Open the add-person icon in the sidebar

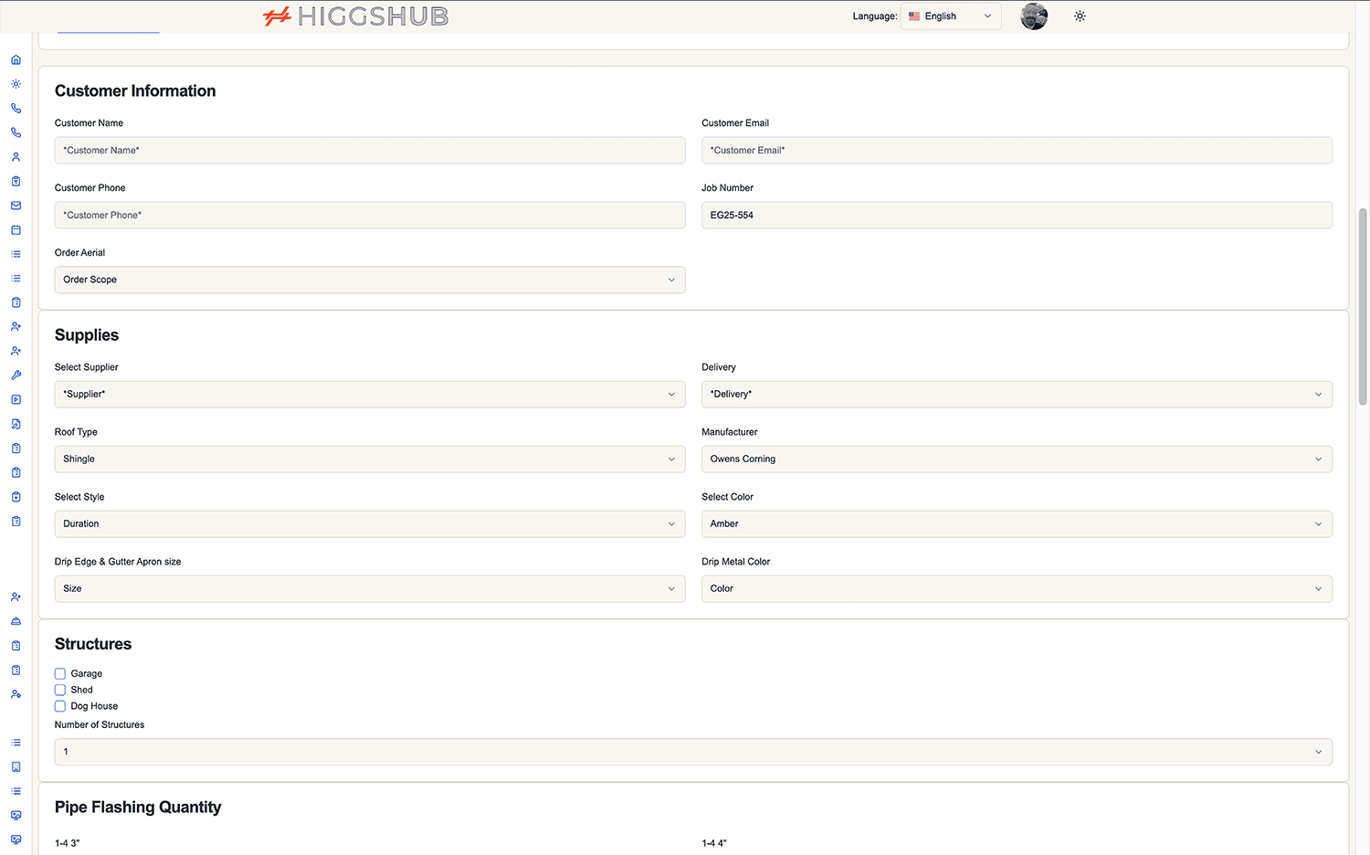point(16,326)
